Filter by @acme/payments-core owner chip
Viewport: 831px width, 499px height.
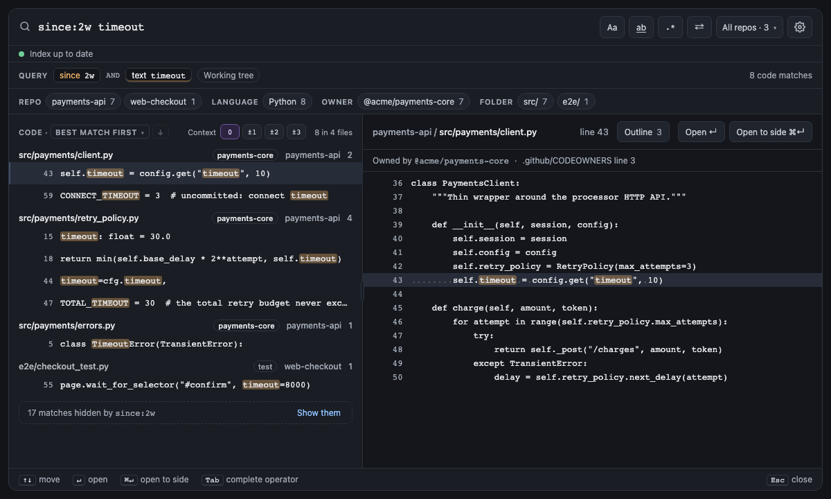[x=414, y=102]
